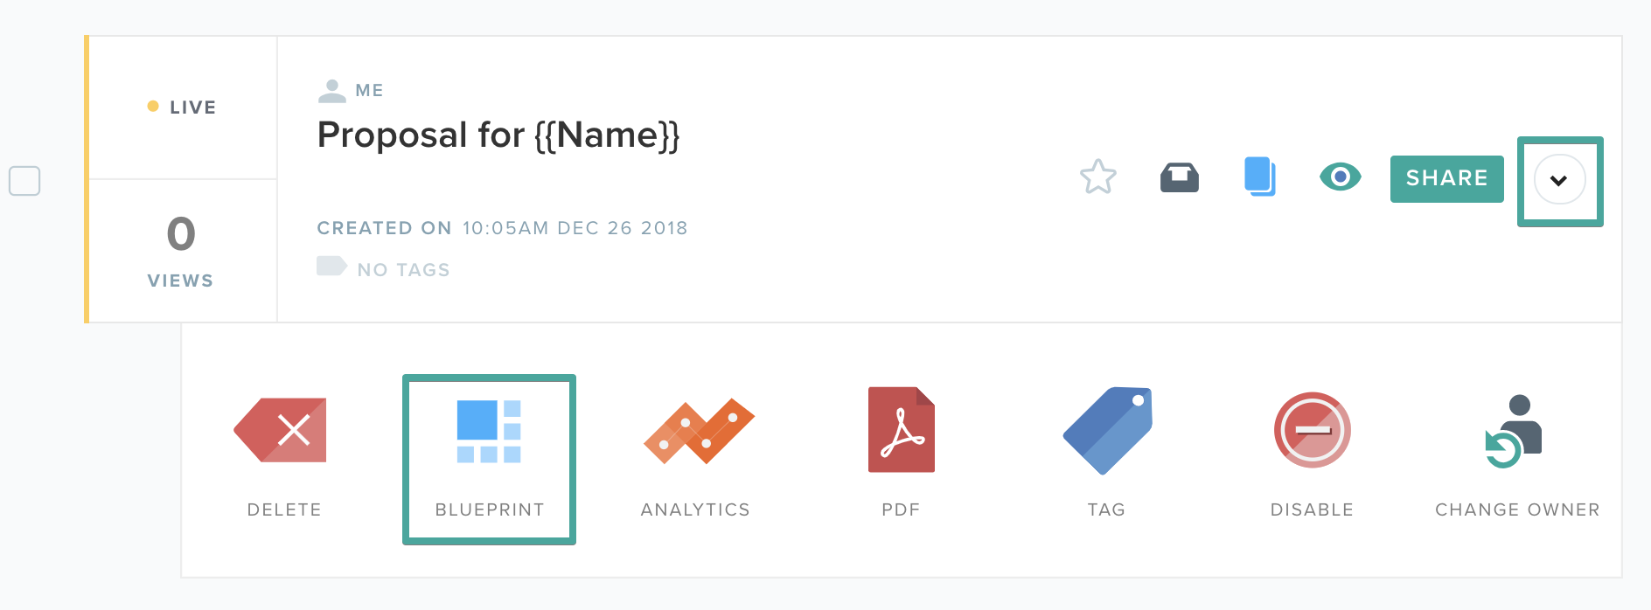Download via the PDF icon
This screenshot has height=610, width=1651.
(902, 429)
